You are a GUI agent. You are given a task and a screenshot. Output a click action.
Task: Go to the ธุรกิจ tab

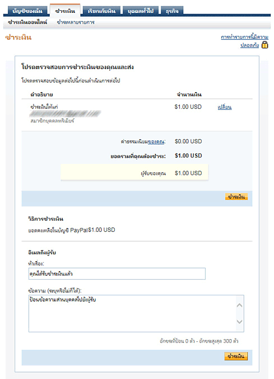coord(172,11)
